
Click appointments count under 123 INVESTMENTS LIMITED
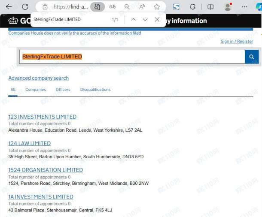pos(40,124)
